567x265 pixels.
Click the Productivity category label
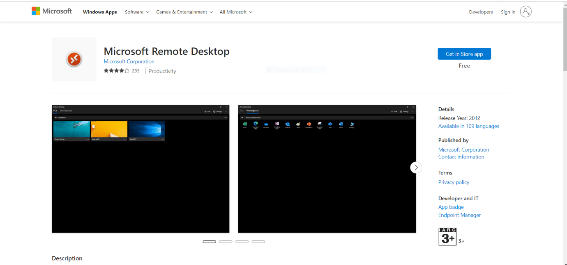(162, 71)
